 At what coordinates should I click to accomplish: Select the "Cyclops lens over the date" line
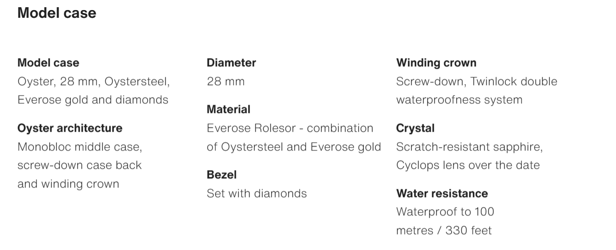[x=468, y=165]
